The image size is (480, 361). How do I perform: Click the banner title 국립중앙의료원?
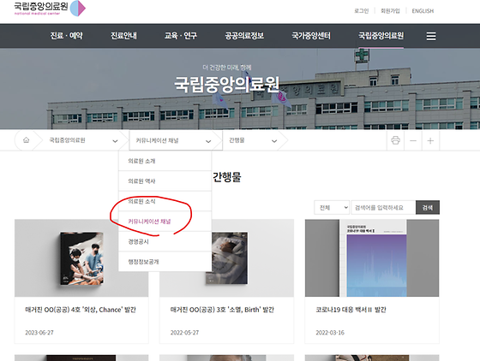coord(227,85)
